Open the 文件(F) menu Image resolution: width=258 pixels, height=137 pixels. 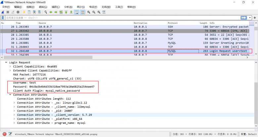click(6, 7)
